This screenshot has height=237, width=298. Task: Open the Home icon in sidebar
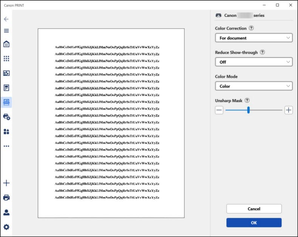(x=6, y=44)
